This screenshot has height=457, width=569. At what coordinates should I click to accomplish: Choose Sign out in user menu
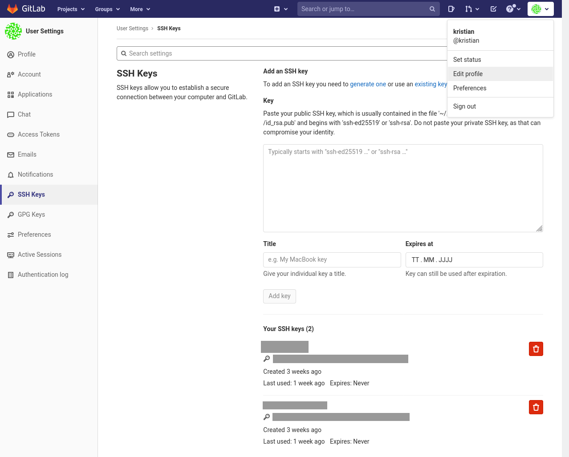coord(464,106)
